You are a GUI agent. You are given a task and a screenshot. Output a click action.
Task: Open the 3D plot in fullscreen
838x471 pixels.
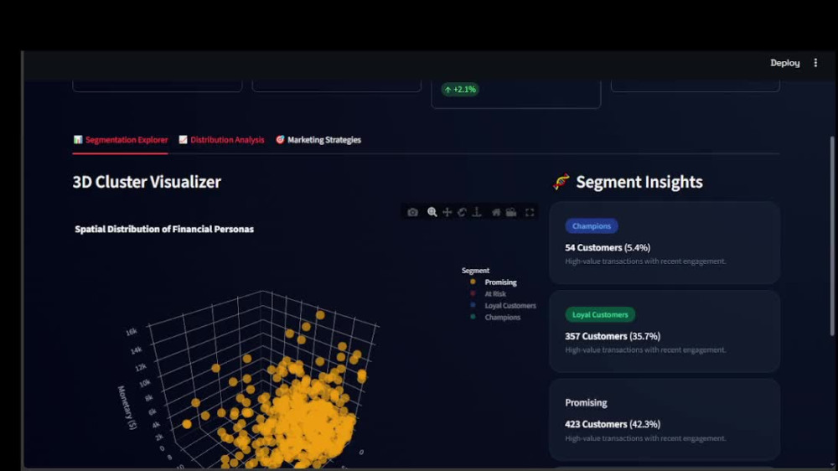point(530,212)
